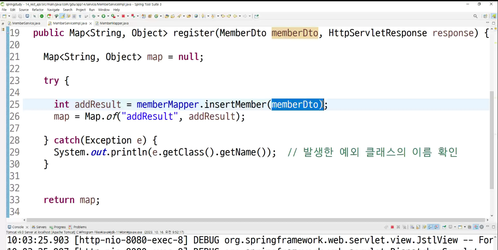The image size is (498, 250).
Task: Click the console settings gear icon
Action: (481, 227)
